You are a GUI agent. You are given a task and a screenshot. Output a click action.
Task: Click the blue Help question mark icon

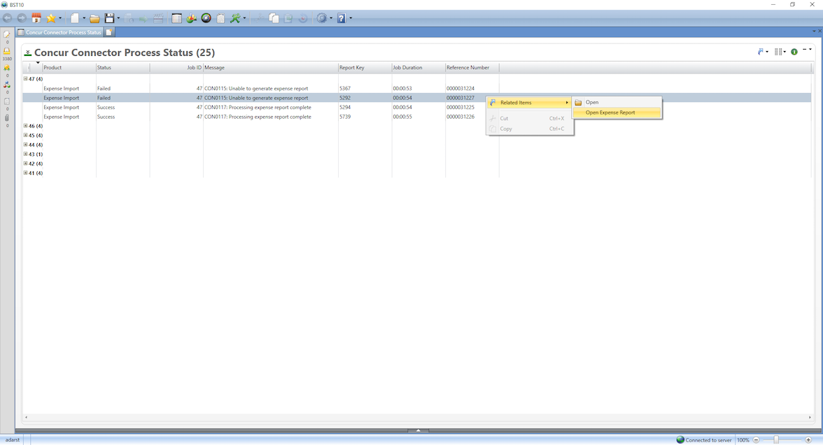pyautogui.click(x=342, y=18)
